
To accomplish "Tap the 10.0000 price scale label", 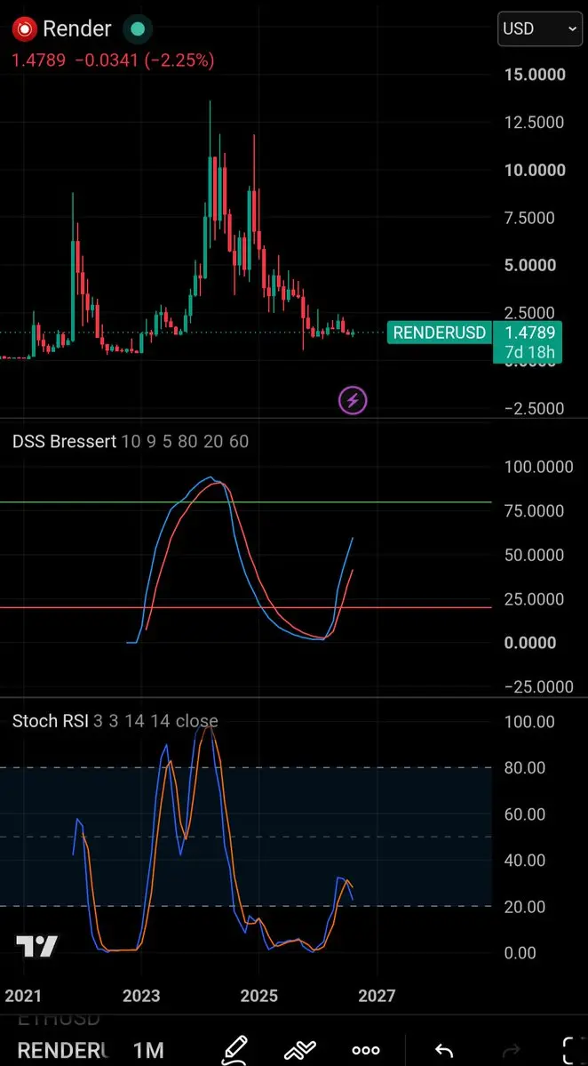I will point(535,170).
